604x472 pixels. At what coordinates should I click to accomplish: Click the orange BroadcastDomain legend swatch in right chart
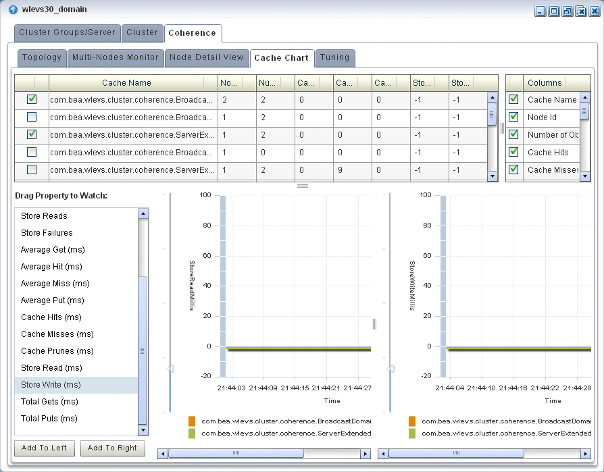click(x=412, y=421)
